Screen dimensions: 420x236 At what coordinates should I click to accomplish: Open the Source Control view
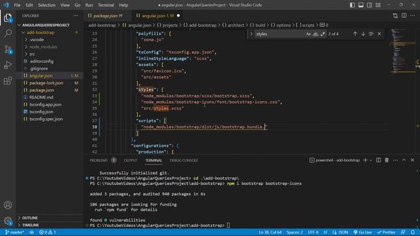pyautogui.click(x=8, y=49)
